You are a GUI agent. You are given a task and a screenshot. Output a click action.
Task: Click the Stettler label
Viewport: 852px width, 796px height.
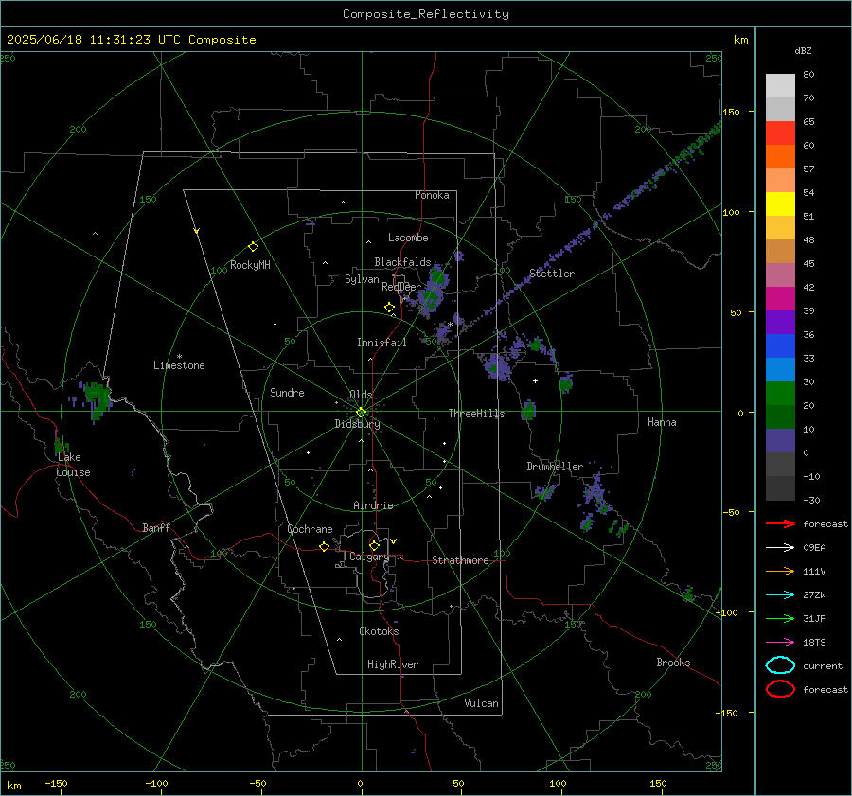point(552,274)
